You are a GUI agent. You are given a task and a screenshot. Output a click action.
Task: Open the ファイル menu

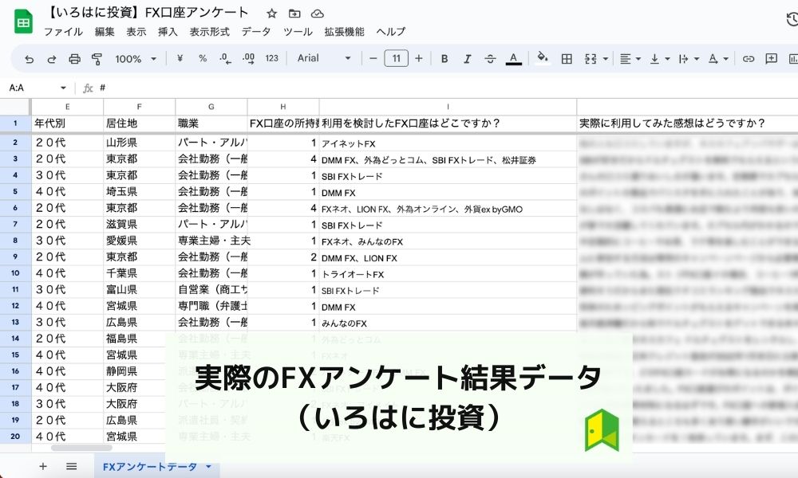[63, 32]
